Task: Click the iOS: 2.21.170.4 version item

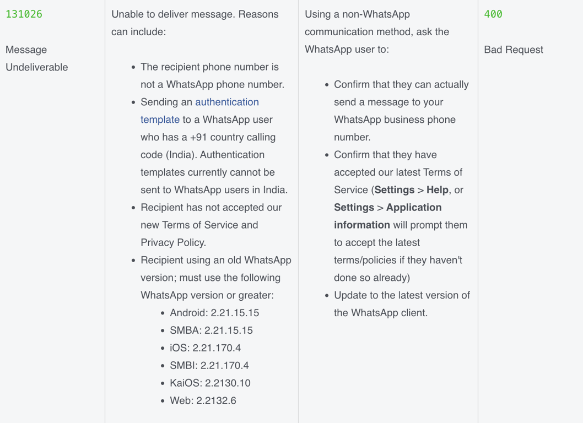Action: [205, 348]
